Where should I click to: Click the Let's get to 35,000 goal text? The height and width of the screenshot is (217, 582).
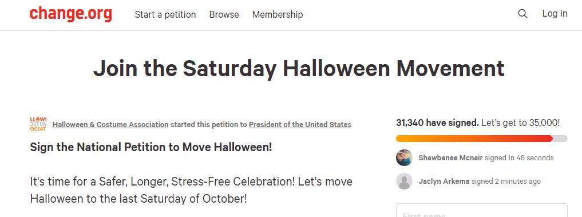coord(520,123)
